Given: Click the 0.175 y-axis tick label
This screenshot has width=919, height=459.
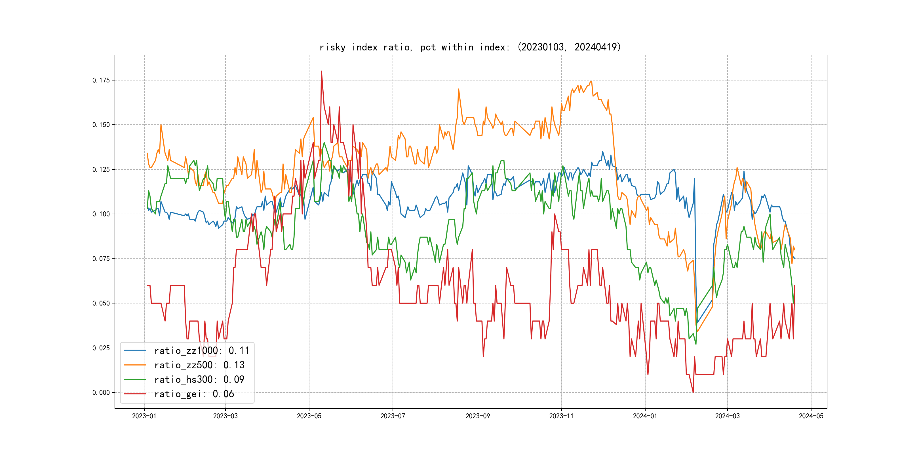Looking at the screenshot, I should (x=101, y=80).
